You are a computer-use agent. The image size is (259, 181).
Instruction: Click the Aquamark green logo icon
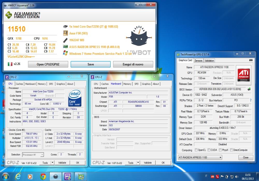click(9, 15)
